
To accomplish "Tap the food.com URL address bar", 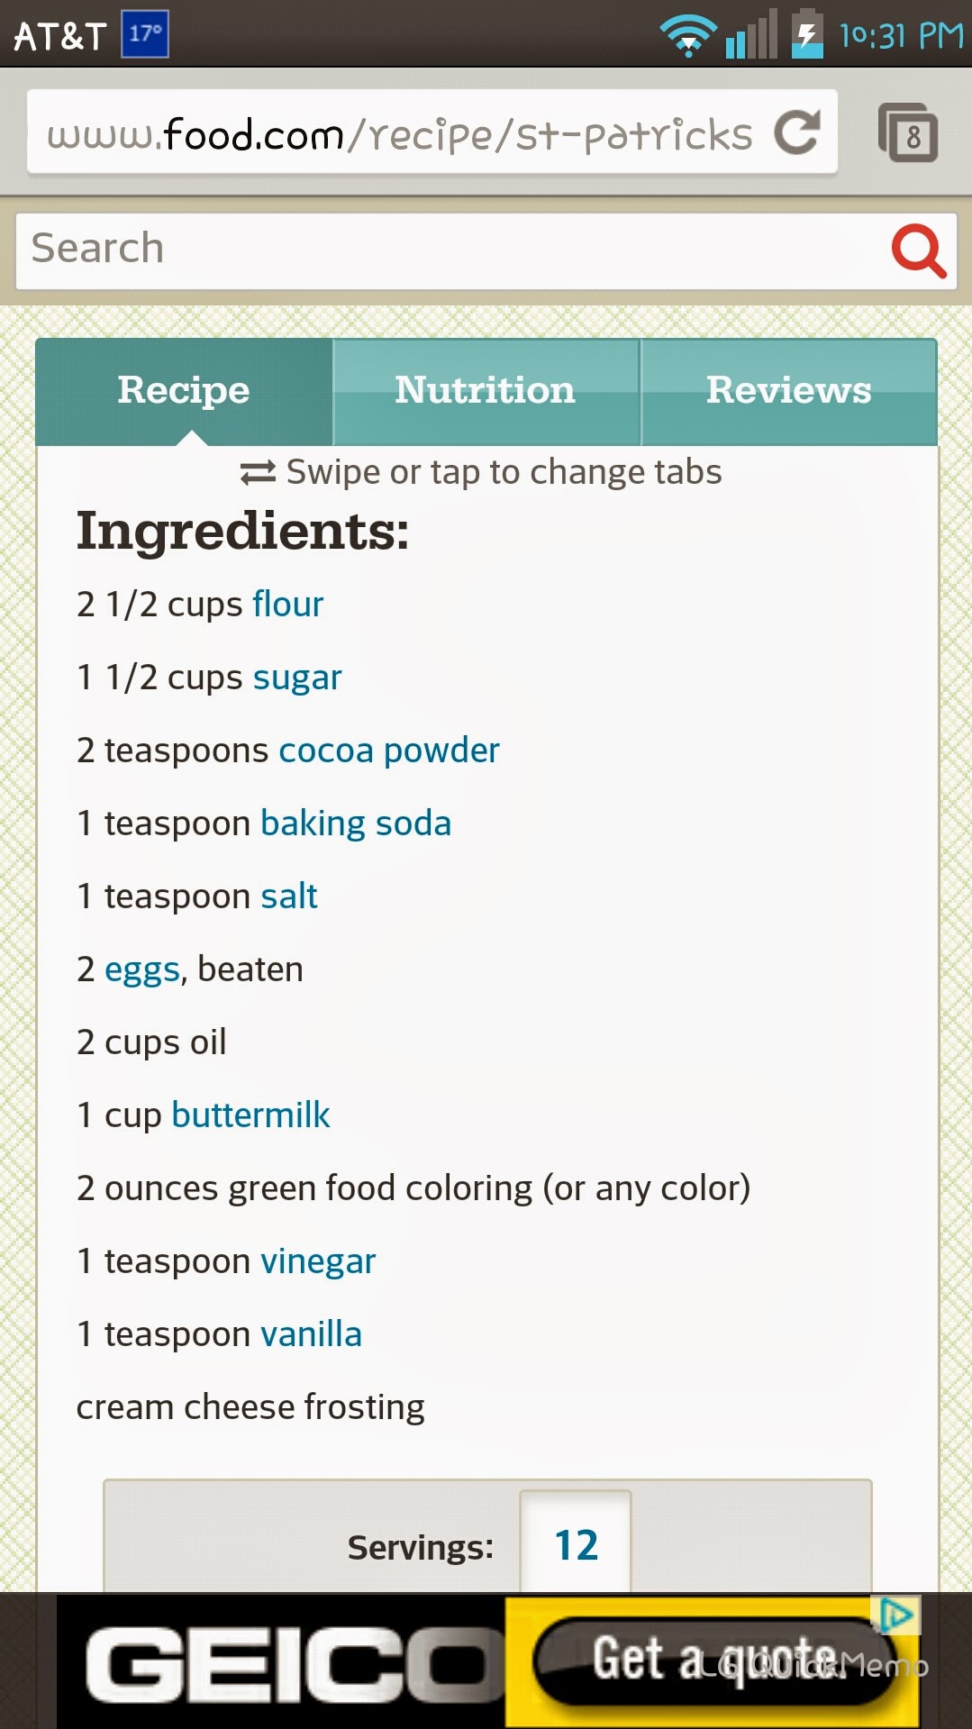I will click(399, 135).
